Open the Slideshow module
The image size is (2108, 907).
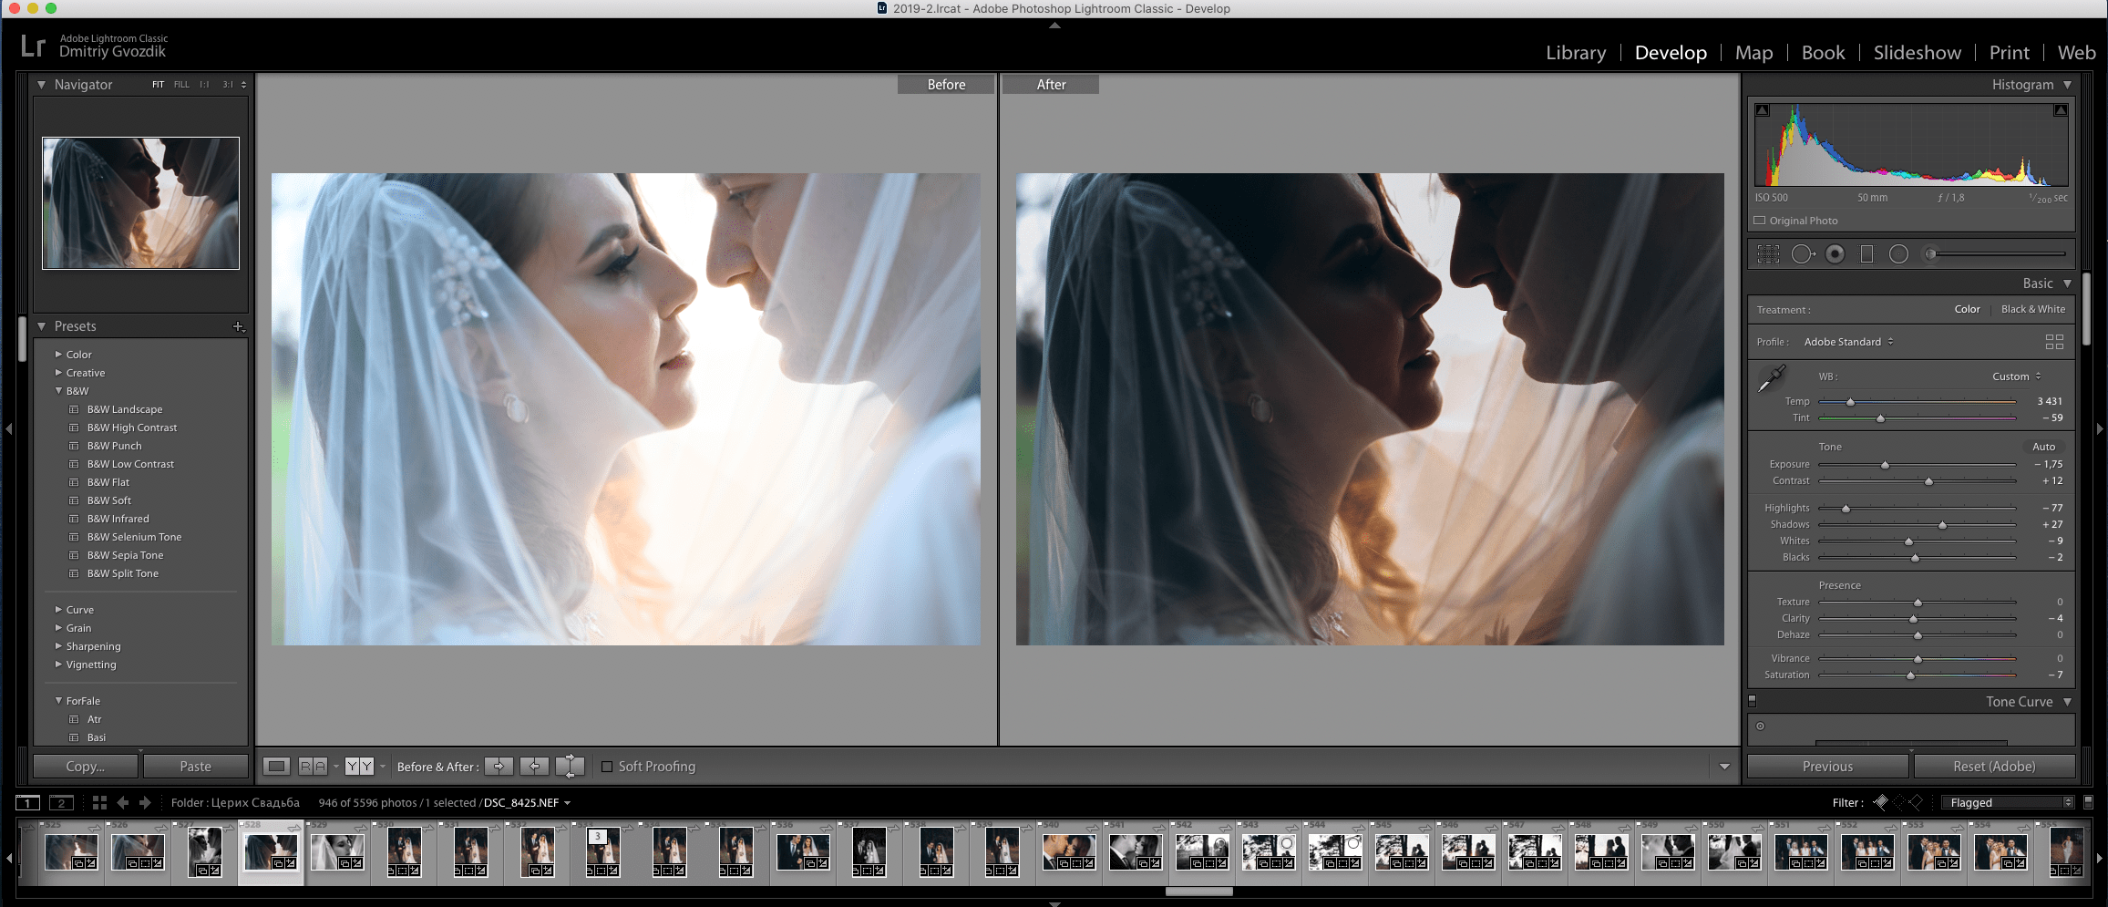point(1917,53)
